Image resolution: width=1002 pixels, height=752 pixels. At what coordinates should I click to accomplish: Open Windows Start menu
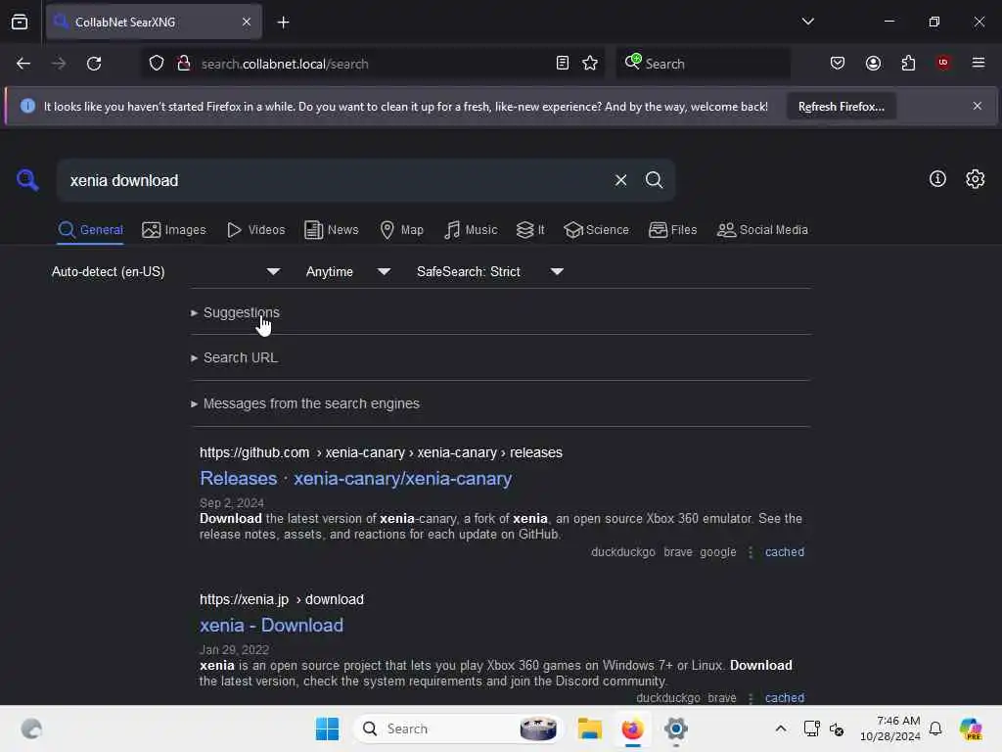[x=327, y=728]
